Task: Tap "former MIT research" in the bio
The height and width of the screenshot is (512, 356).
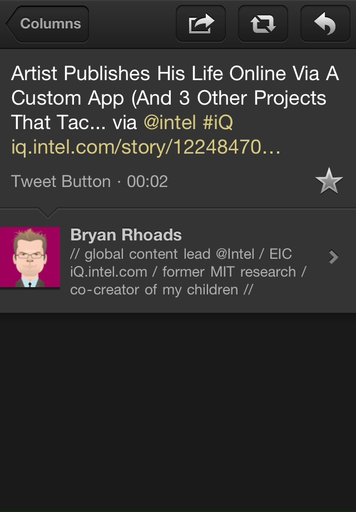Action: (x=229, y=272)
